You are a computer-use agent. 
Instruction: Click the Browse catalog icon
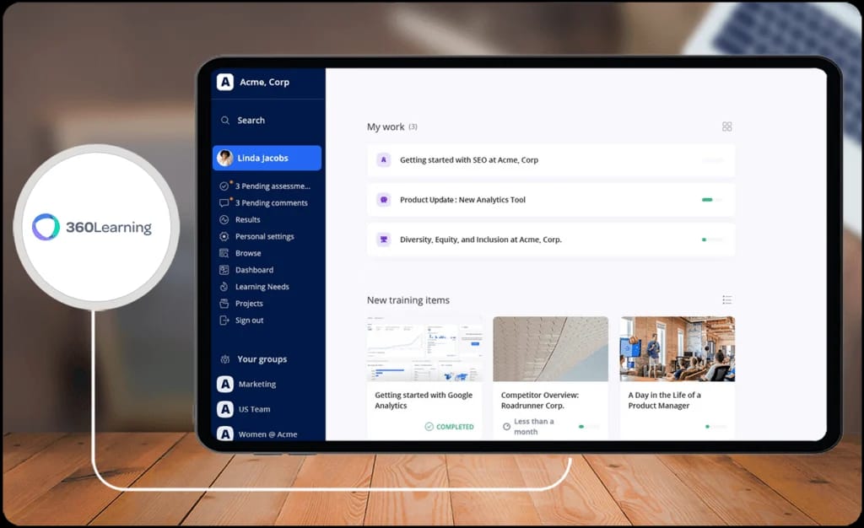(x=224, y=253)
